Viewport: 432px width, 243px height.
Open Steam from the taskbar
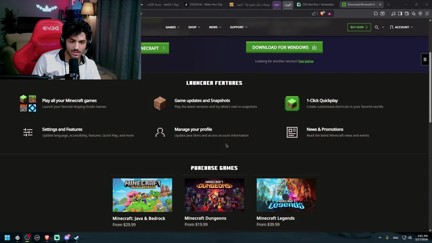[x=77, y=238]
